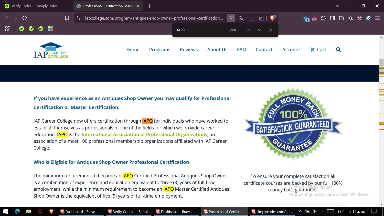Open Brave Shields lion icon
The height and width of the screenshot is (216, 384).
273,18
